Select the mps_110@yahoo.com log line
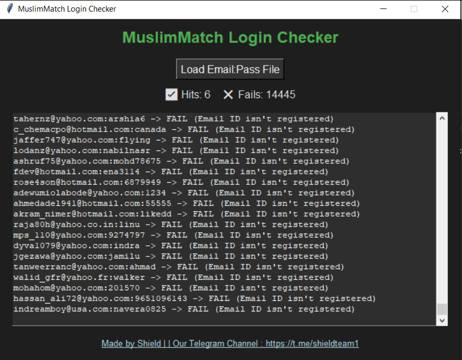 point(173,235)
